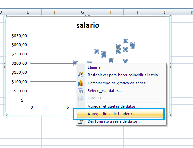
Task: Select column I header
Action: click(137, 12)
